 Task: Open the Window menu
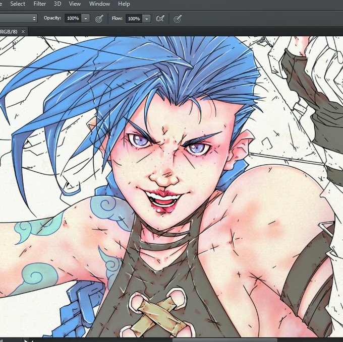(99, 4)
